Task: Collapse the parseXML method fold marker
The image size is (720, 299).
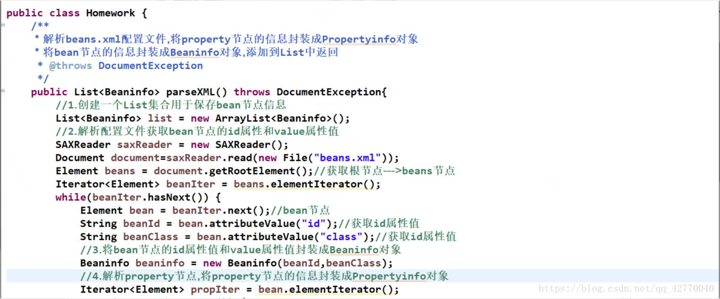Action: [x=3, y=91]
